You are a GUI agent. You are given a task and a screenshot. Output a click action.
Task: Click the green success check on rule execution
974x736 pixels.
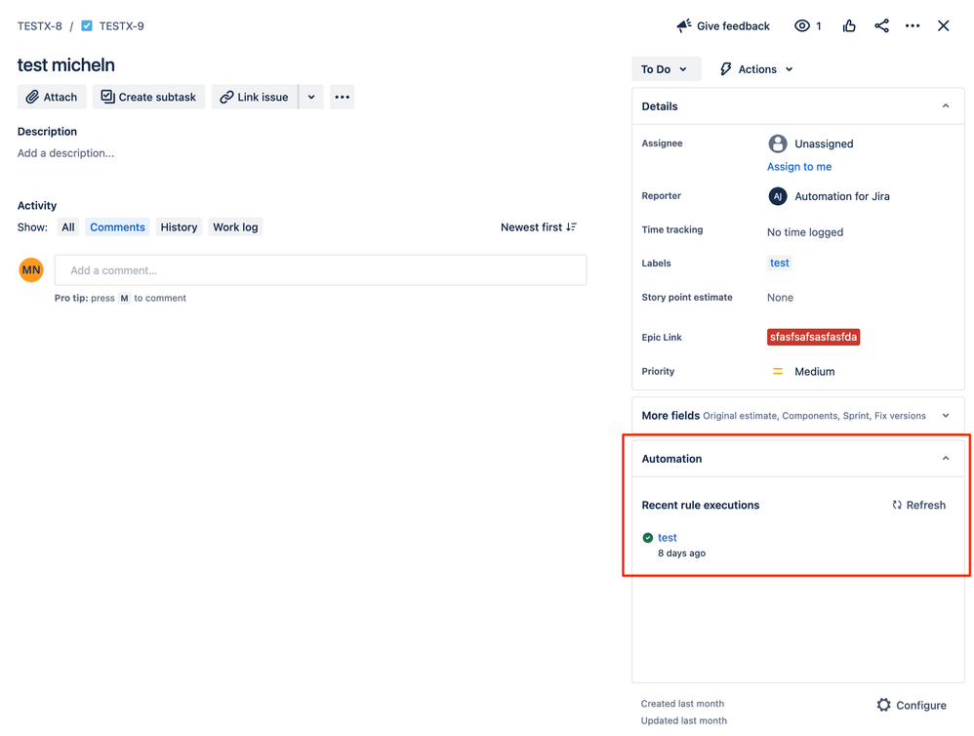tap(648, 537)
